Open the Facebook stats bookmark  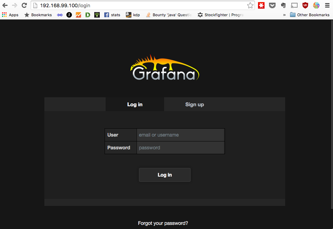pyautogui.click(x=112, y=15)
